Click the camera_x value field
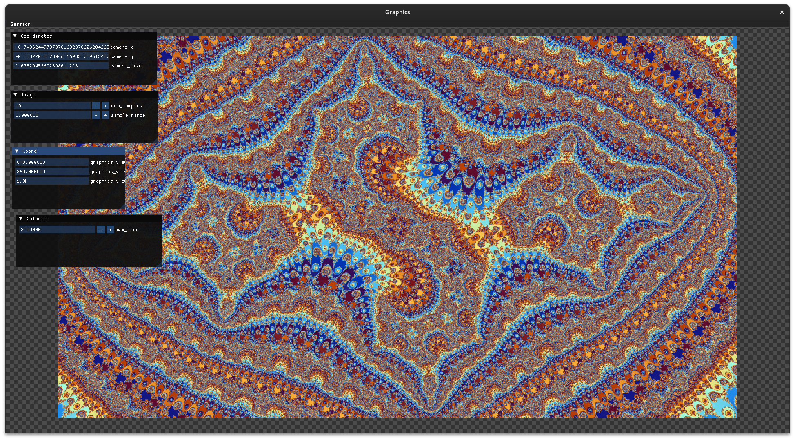Image resolution: width=795 pixels, height=440 pixels. click(x=61, y=47)
